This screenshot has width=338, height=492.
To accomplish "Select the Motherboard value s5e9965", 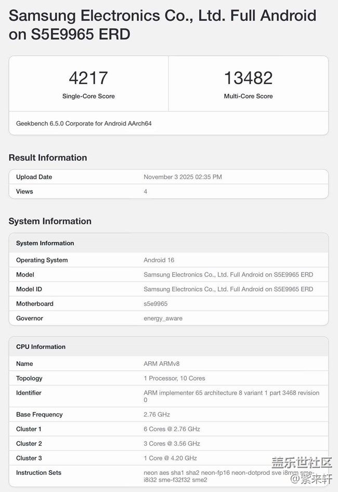I will point(155,304).
